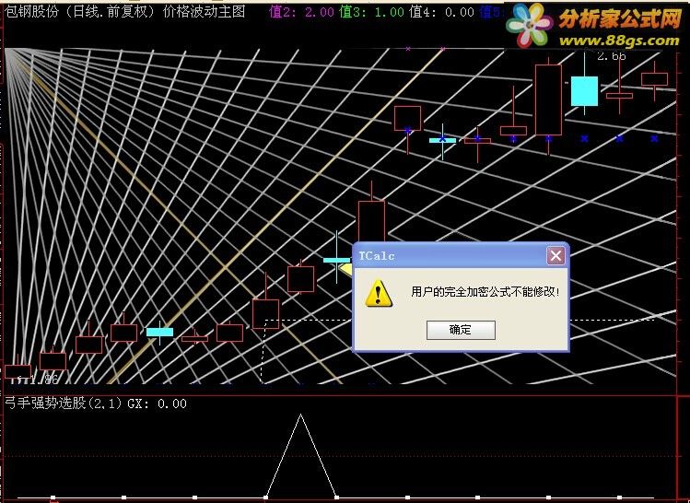This screenshot has height=503, width=690.
Task: Close the TCalc dialog with X button
Action: (556, 255)
